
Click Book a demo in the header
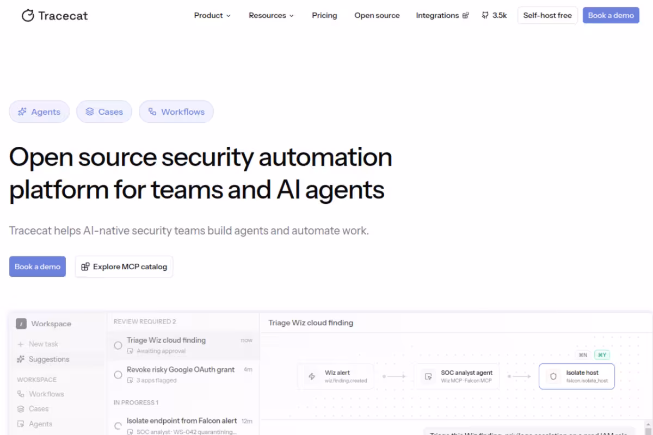click(611, 15)
